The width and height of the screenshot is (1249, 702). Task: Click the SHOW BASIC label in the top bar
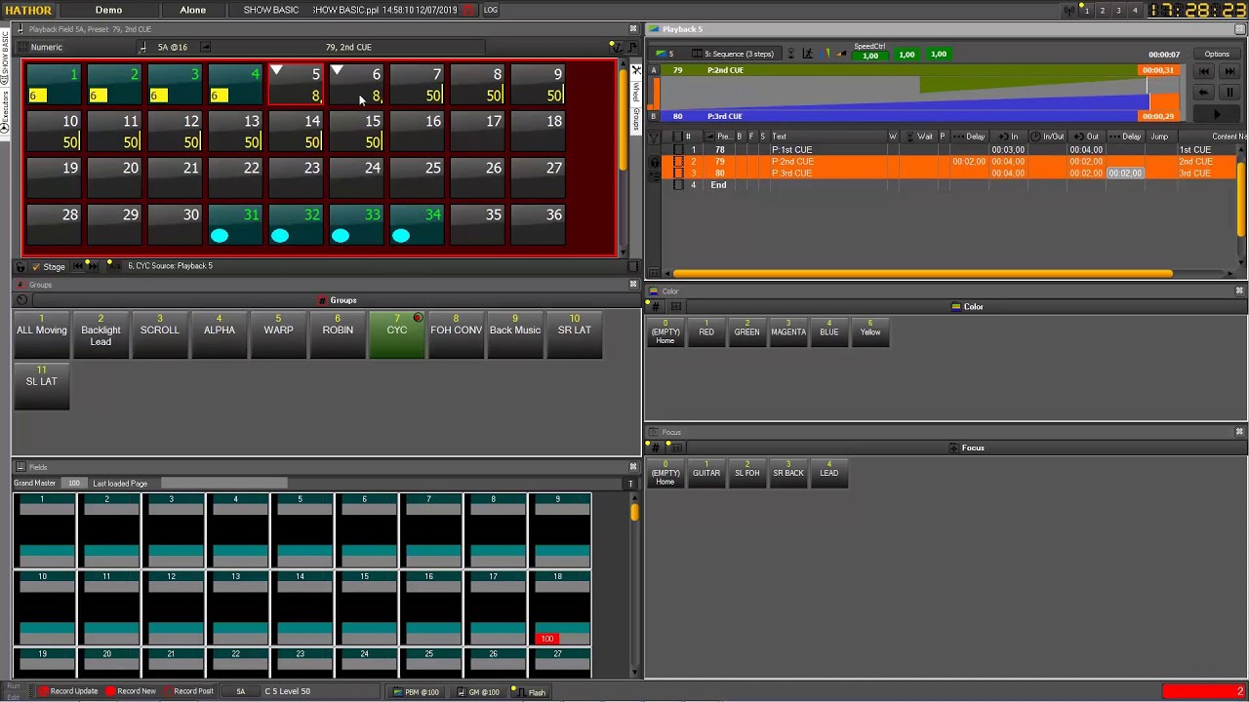click(x=271, y=10)
